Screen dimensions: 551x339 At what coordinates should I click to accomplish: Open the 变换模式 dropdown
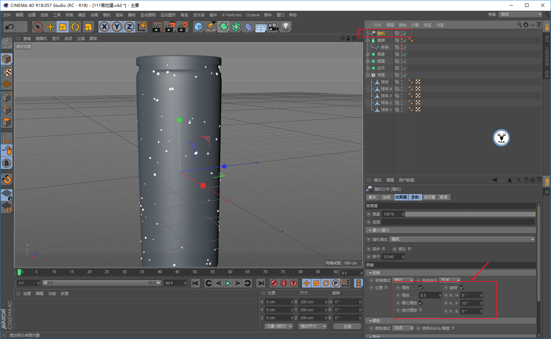pos(403,280)
